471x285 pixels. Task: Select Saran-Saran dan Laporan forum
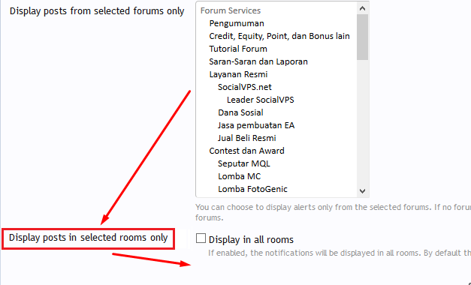tap(258, 61)
